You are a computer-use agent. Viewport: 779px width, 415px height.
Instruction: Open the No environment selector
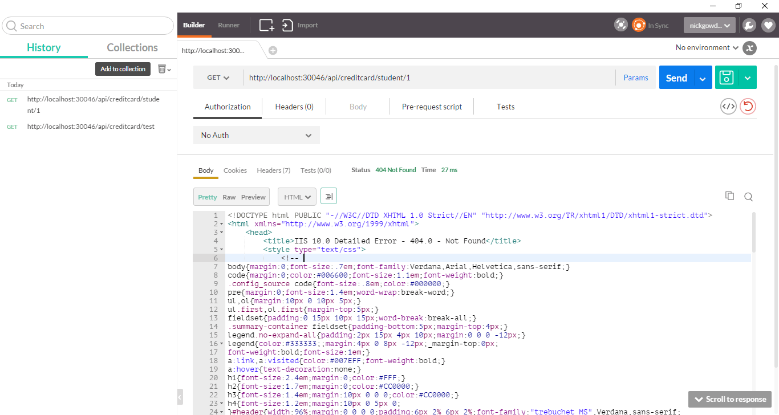coord(707,48)
